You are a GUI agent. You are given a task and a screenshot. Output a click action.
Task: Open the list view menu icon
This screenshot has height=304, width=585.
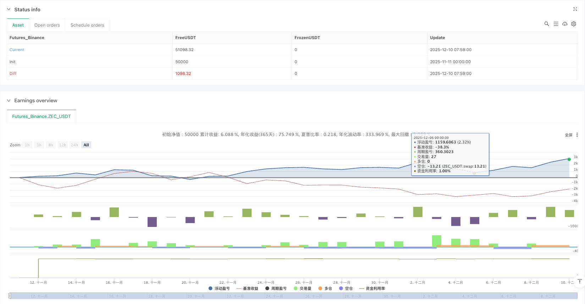pos(556,24)
